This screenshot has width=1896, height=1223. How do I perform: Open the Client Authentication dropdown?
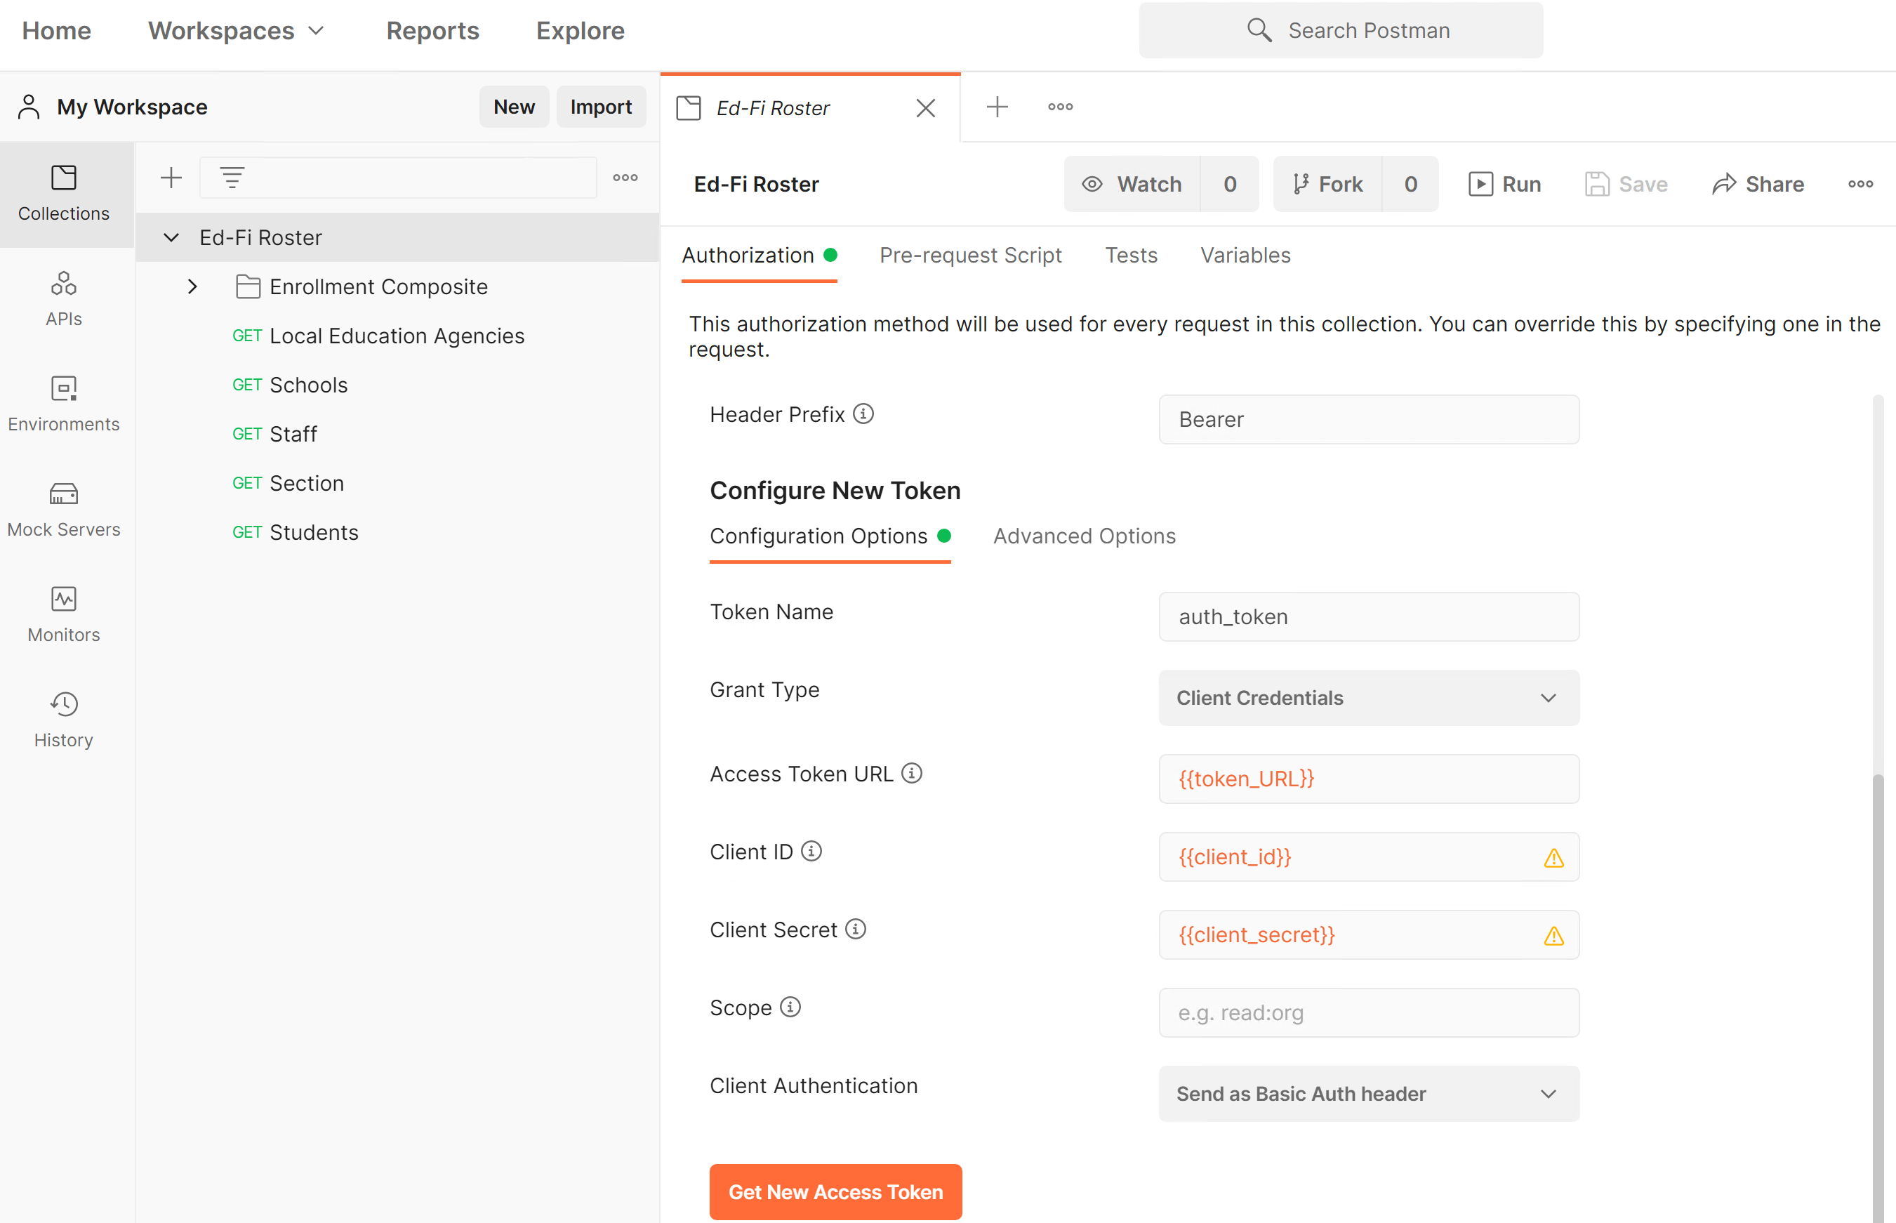point(1370,1092)
